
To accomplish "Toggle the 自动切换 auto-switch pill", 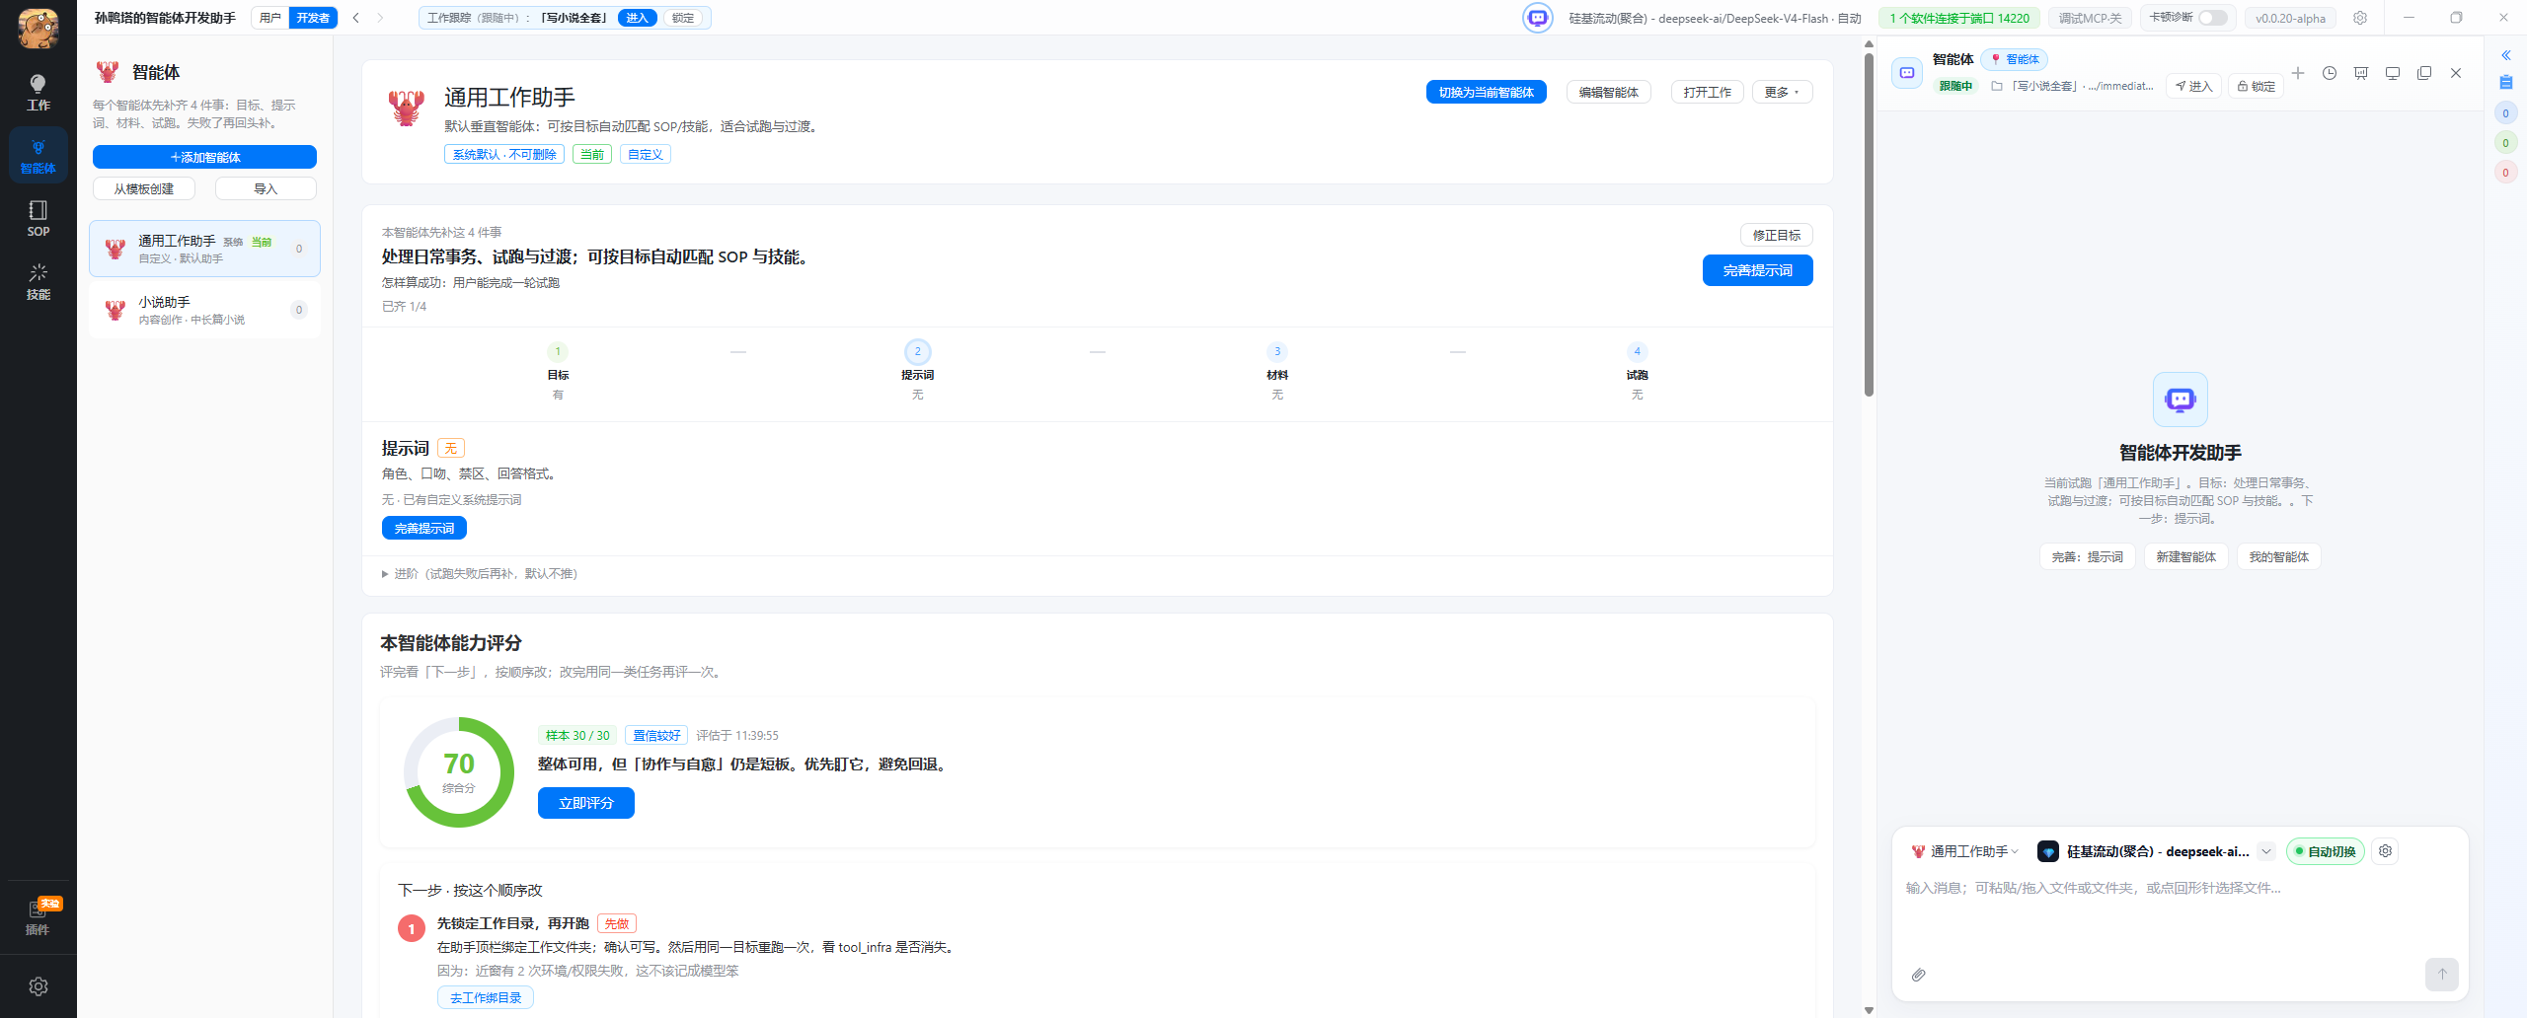I will click(2325, 851).
